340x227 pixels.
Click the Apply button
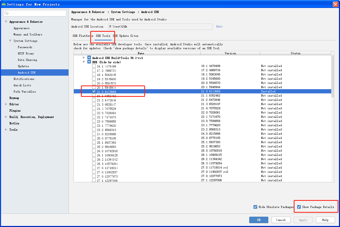pyautogui.click(x=303, y=220)
